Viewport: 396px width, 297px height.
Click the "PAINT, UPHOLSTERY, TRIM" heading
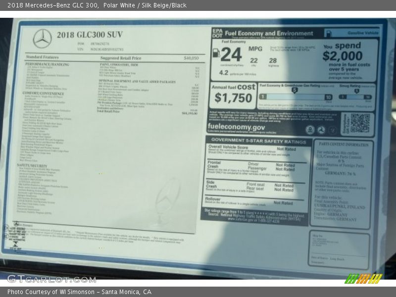tap(119, 65)
